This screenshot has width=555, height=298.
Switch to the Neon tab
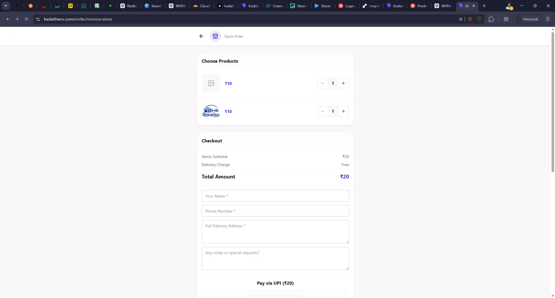[299, 6]
